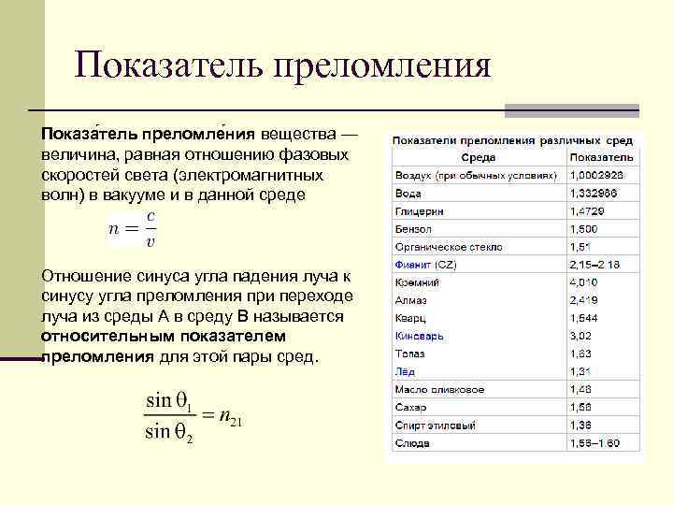The image size is (673, 505).
Task: Select the 'Воздух (при обычных условиях)' cell
Action: pos(479,175)
